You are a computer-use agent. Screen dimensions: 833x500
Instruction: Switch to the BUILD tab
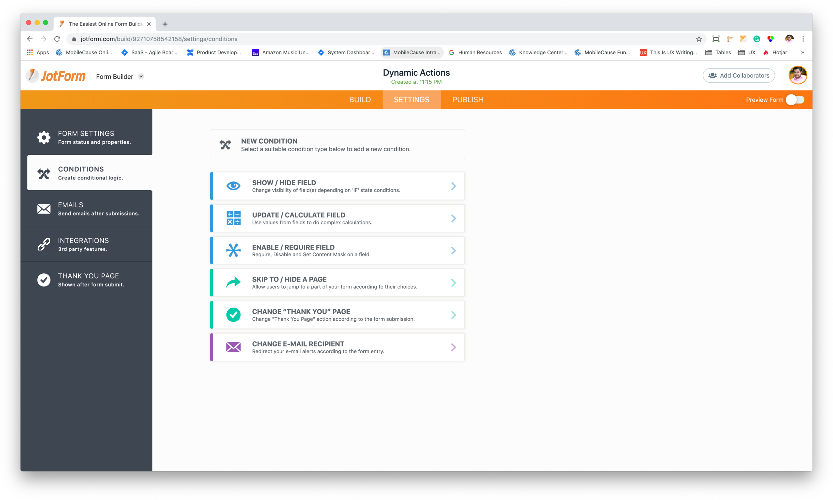[x=360, y=99]
